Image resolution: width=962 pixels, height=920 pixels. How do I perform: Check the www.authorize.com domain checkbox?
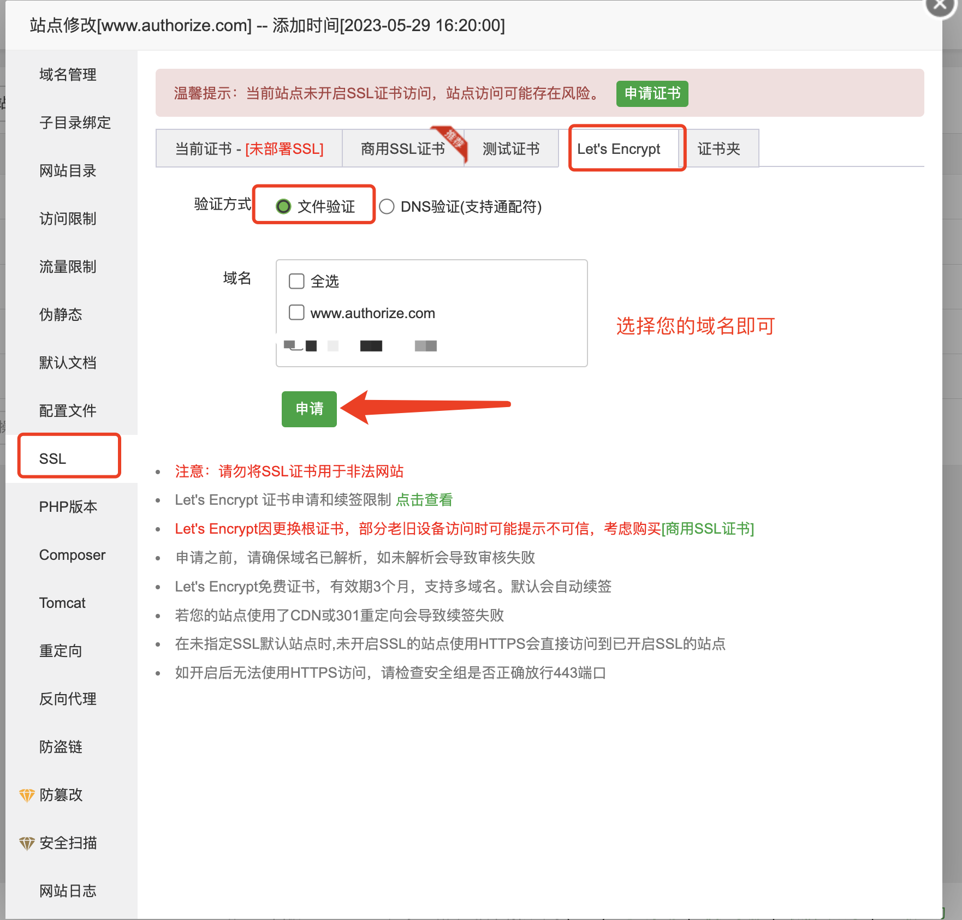tap(296, 312)
